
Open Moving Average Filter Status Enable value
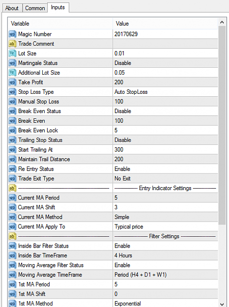pyautogui.click(x=165, y=265)
